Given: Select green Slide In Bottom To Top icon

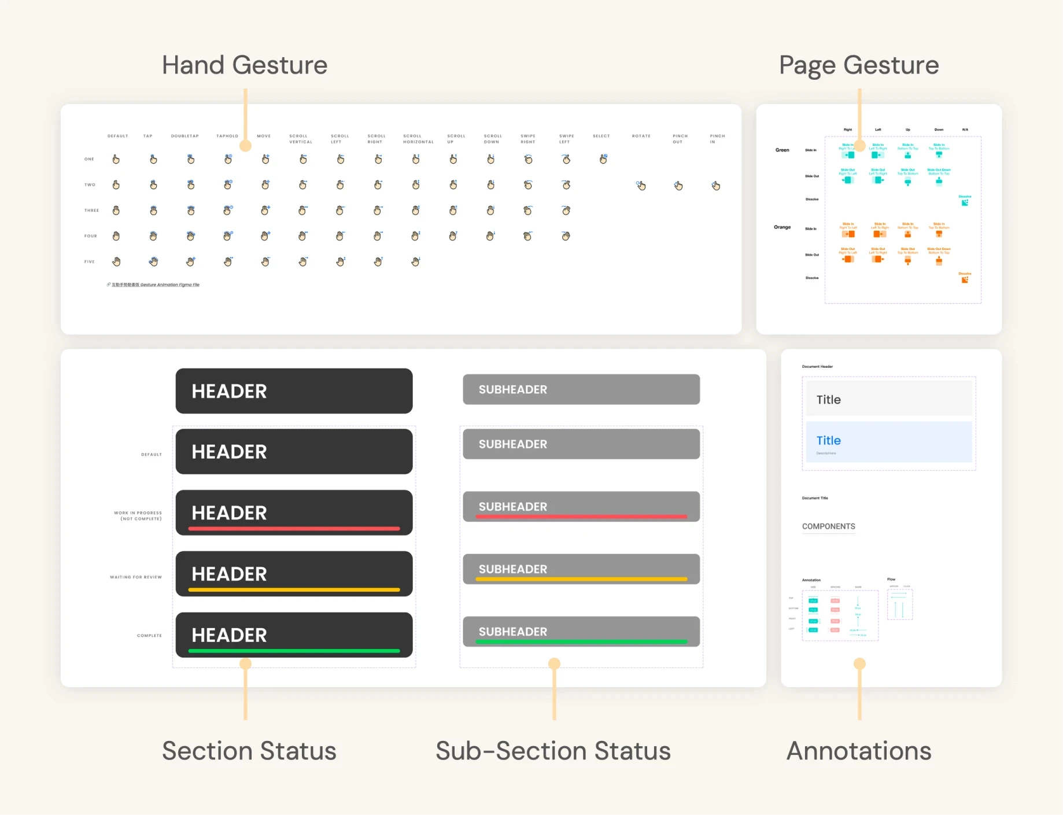Looking at the screenshot, I should 908,155.
